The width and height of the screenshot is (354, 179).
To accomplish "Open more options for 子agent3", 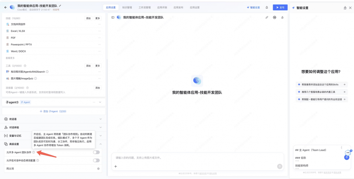I will pyautogui.click(x=94, y=102).
